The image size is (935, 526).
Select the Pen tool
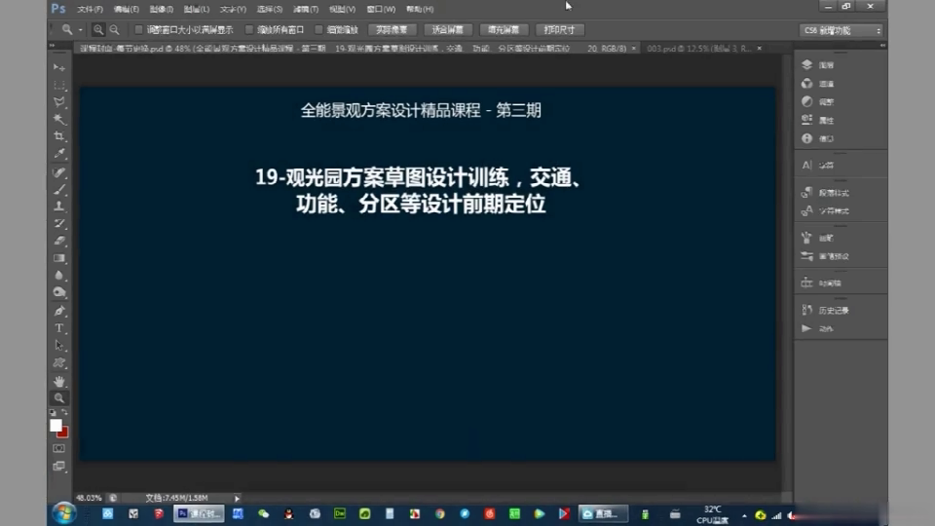(59, 311)
